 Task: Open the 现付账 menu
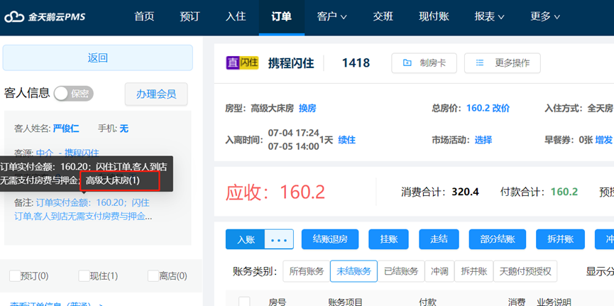434,17
